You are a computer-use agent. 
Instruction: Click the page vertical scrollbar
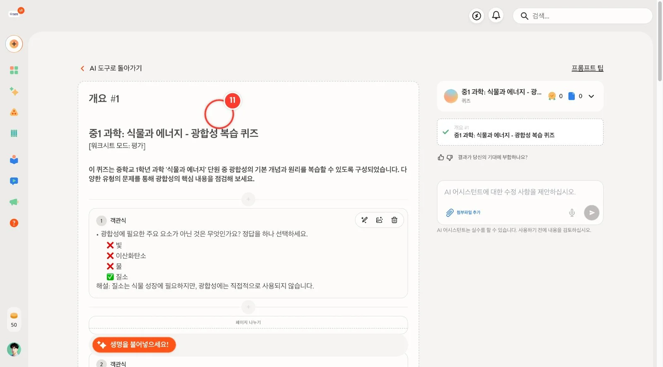[x=660, y=41]
